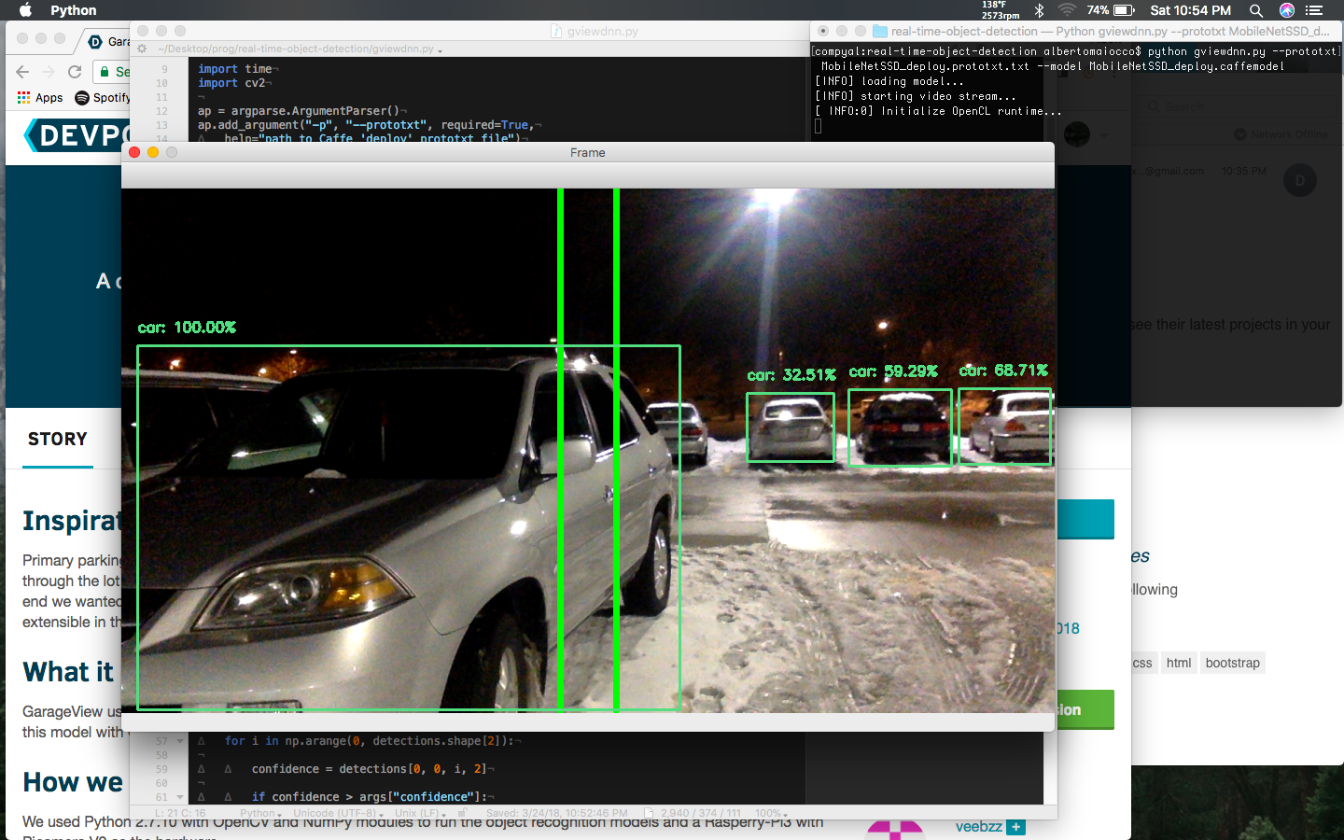
Task: Click code line 'import cv2'
Action: click(233, 83)
